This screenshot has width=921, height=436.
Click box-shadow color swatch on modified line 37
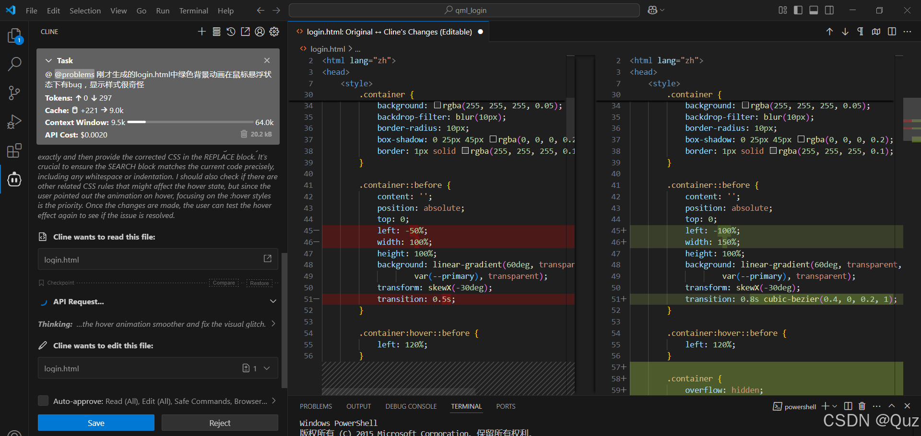[801, 139]
